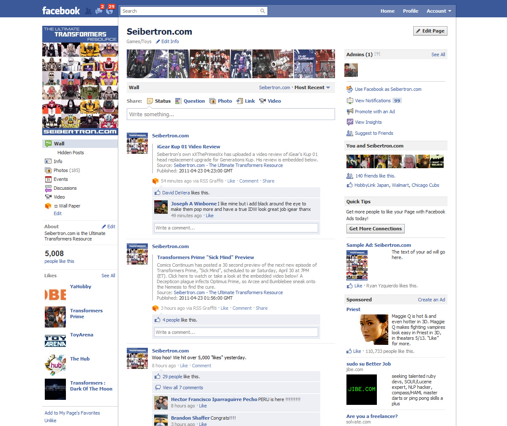Click the Create an Ad link
The width and height of the screenshot is (507, 426).
pos(431,300)
